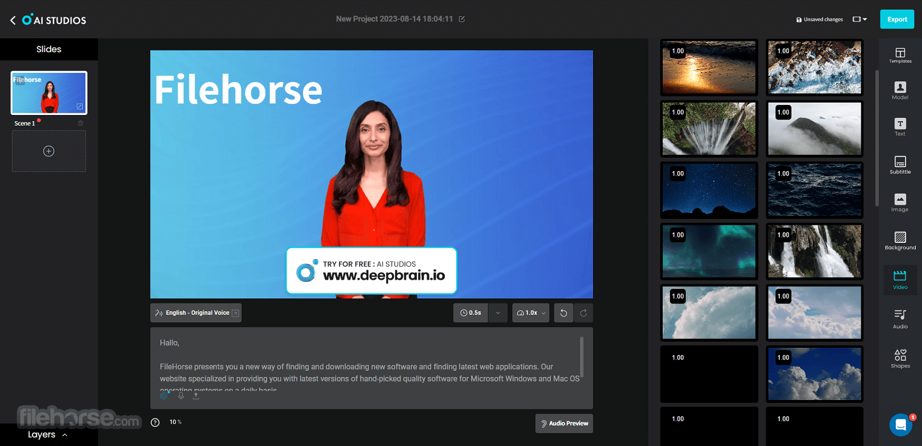The image size is (922, 446).
Task: Click the www.deepbrain.io banner on canvas
Action: pyautogui.click(x=372, y=270)
